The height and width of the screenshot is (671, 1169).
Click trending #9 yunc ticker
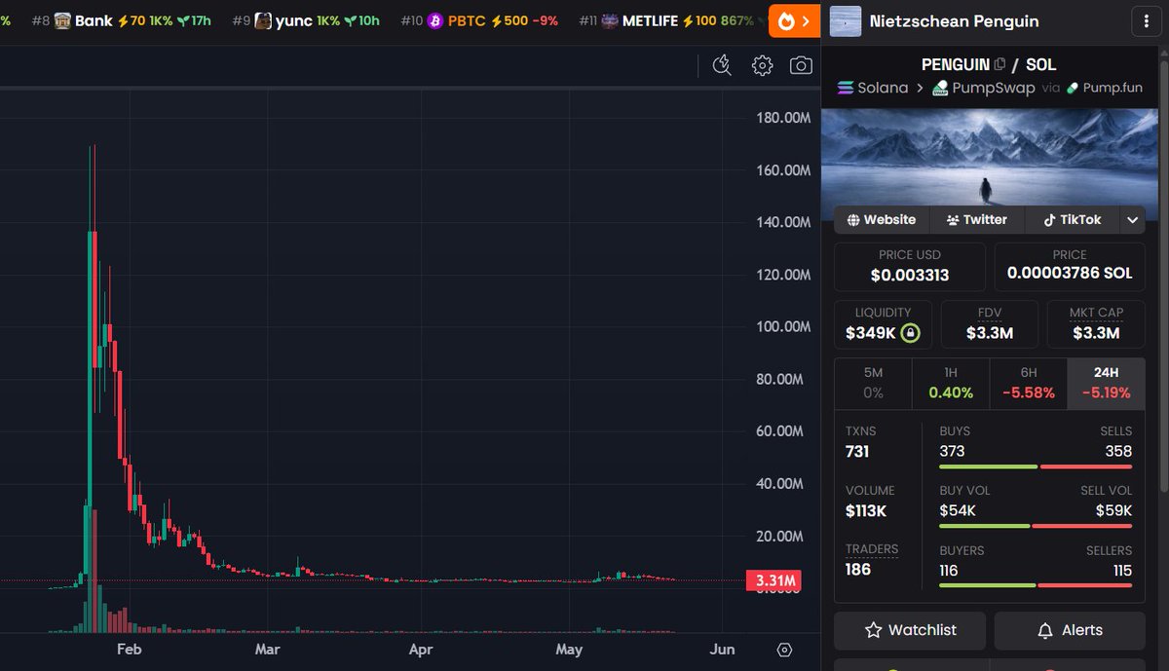pos(306,20)
